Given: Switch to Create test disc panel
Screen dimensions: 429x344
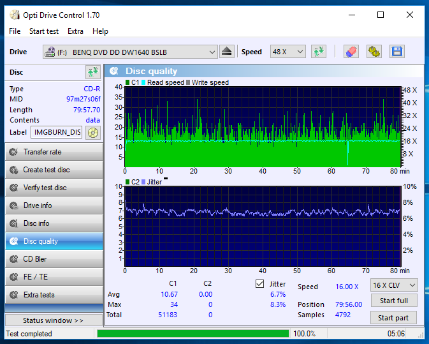Looking at the screenshot, I should (x=54, y=170).
